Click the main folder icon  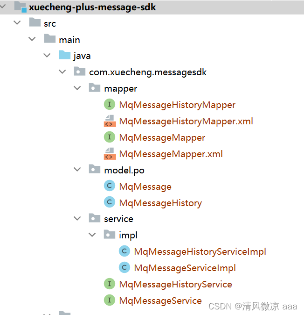click(50, 38)
